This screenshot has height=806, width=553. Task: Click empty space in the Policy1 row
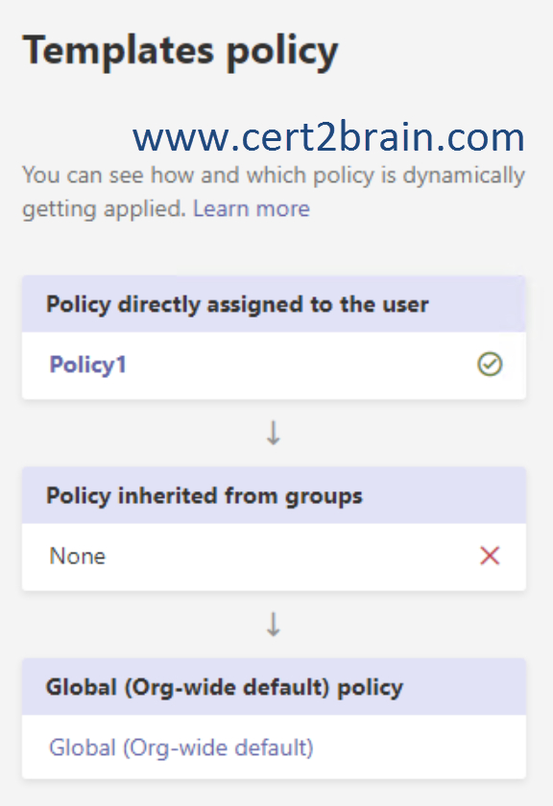pos(301,365)
